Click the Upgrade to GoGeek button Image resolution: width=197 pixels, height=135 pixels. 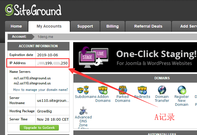point(39,128)
